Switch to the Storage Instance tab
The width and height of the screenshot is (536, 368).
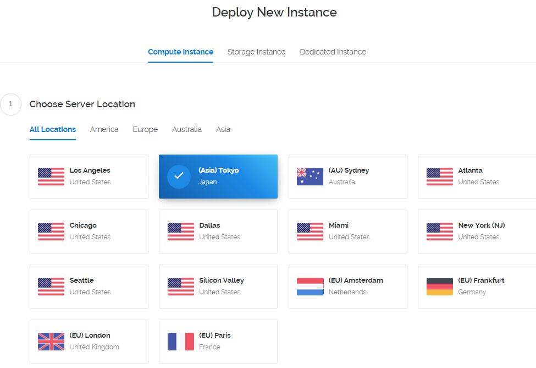click(x=256, y=52)
